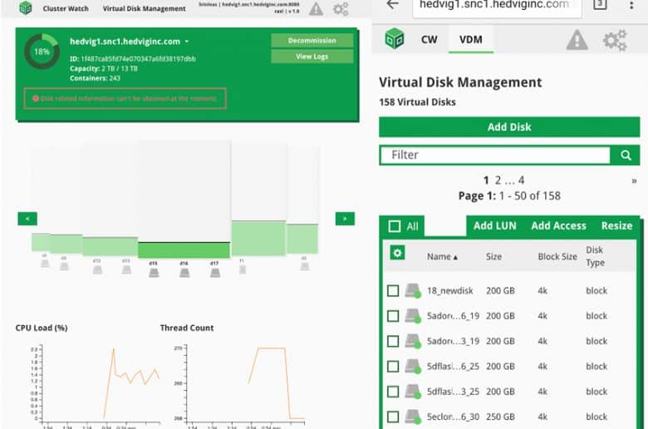The height and width of the screenshot is (429, 648).
Task: Click the disk information error message
Action: point(125,98)
